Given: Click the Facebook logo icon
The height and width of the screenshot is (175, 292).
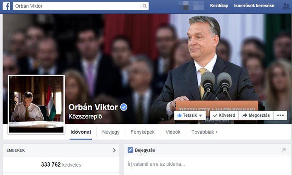Looking at the screenshot, I should point(6,6).
